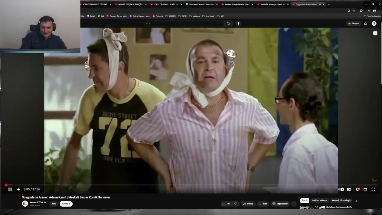
Task: Open the Pinterest bookmark
Action: pyautogui.click(x=158, y=16)
